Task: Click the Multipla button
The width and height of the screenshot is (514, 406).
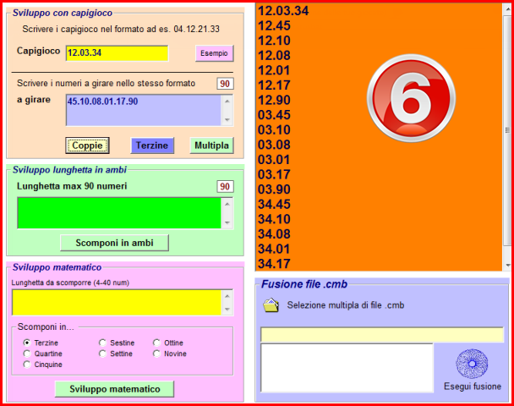Action: 211,145
